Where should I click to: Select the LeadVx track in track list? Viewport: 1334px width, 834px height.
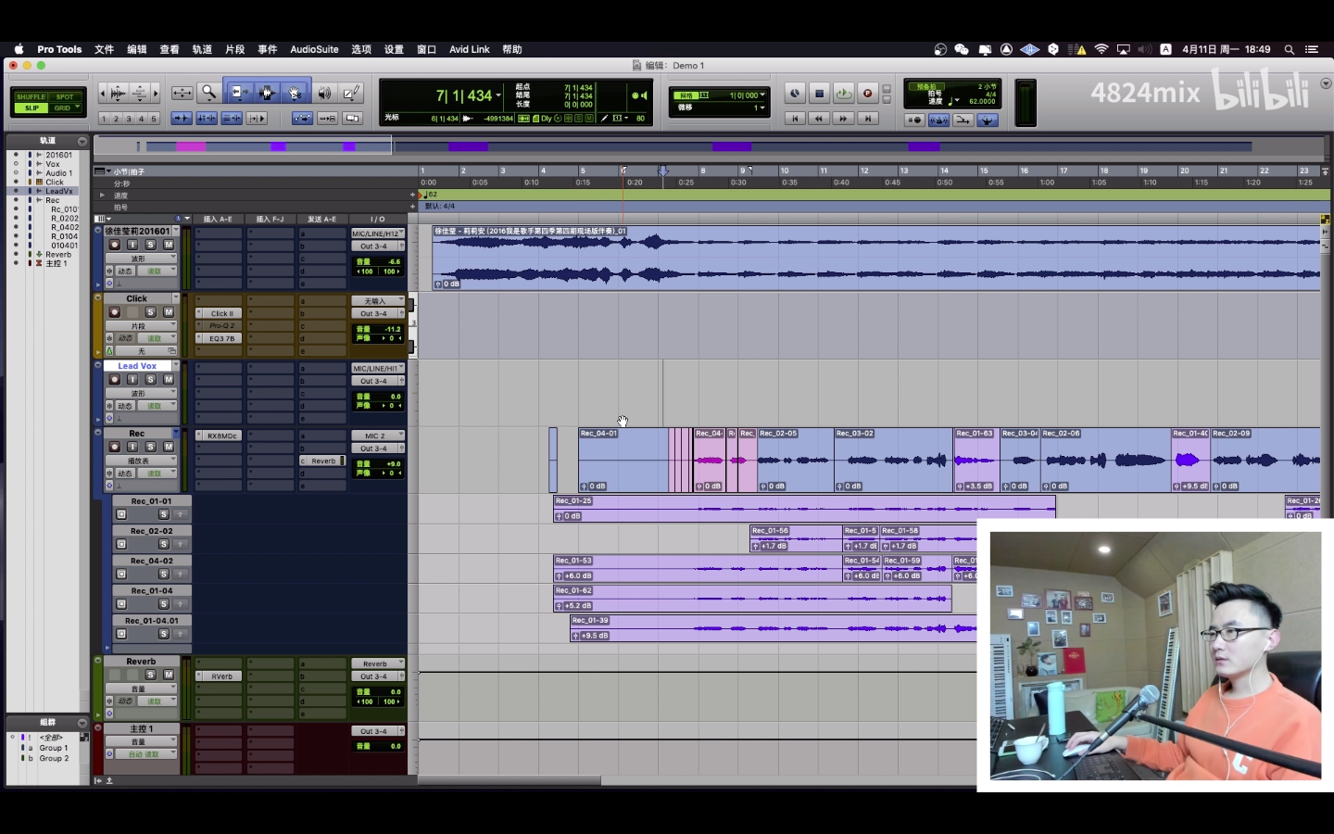point(59,191)
